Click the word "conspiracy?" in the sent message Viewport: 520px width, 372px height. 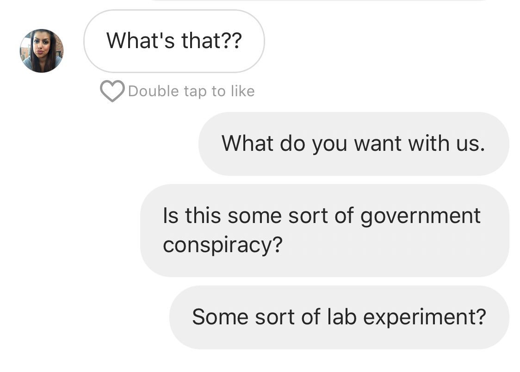tap(223, 245)
